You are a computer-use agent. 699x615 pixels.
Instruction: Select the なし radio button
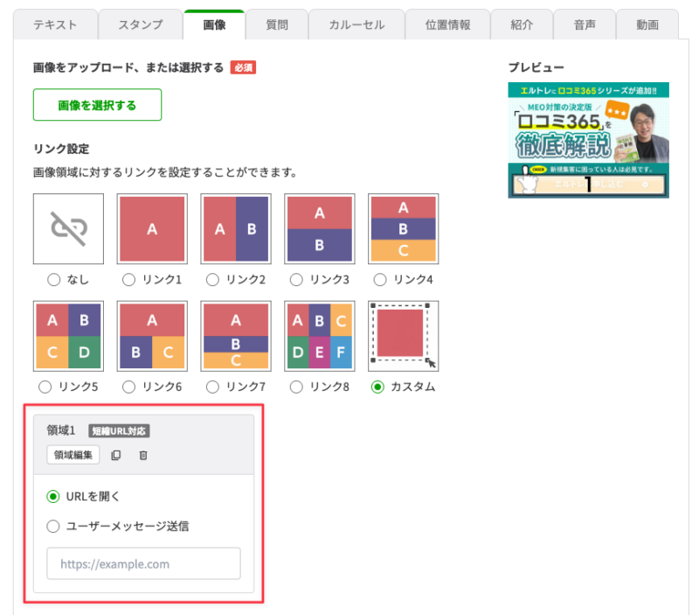coord(54,280)
